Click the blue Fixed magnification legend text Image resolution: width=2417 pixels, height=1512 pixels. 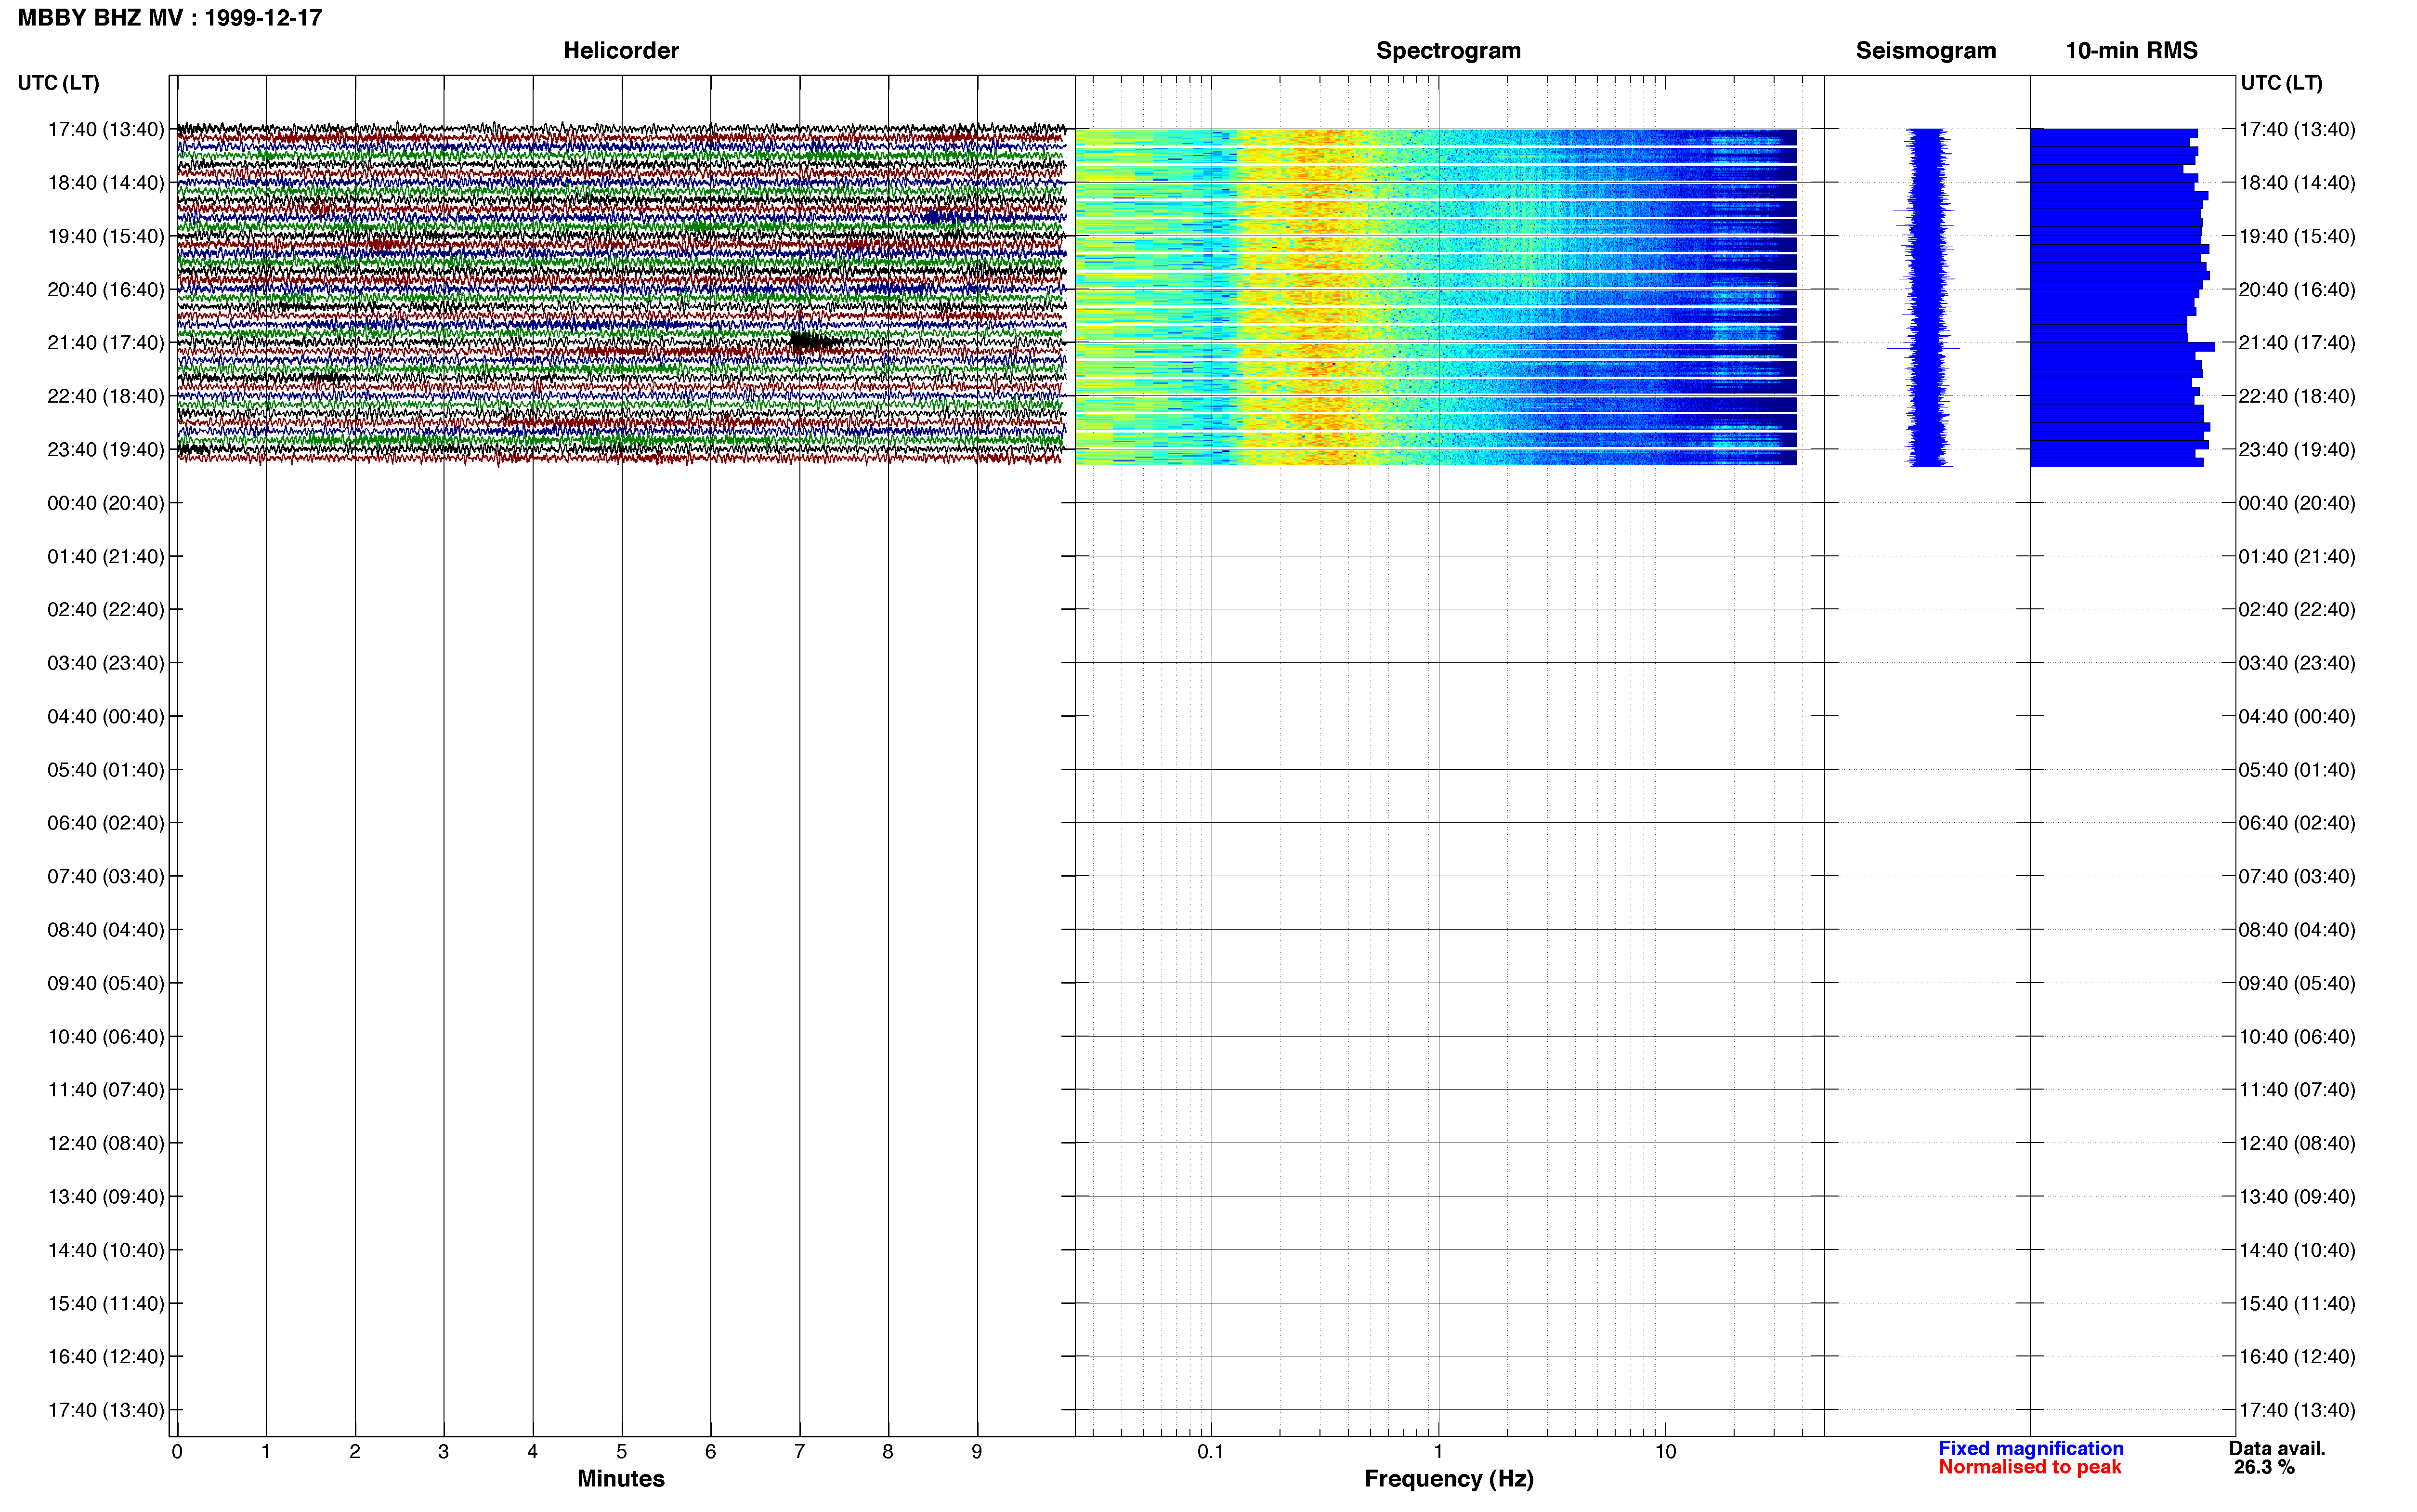(x=2030, y=1448)
